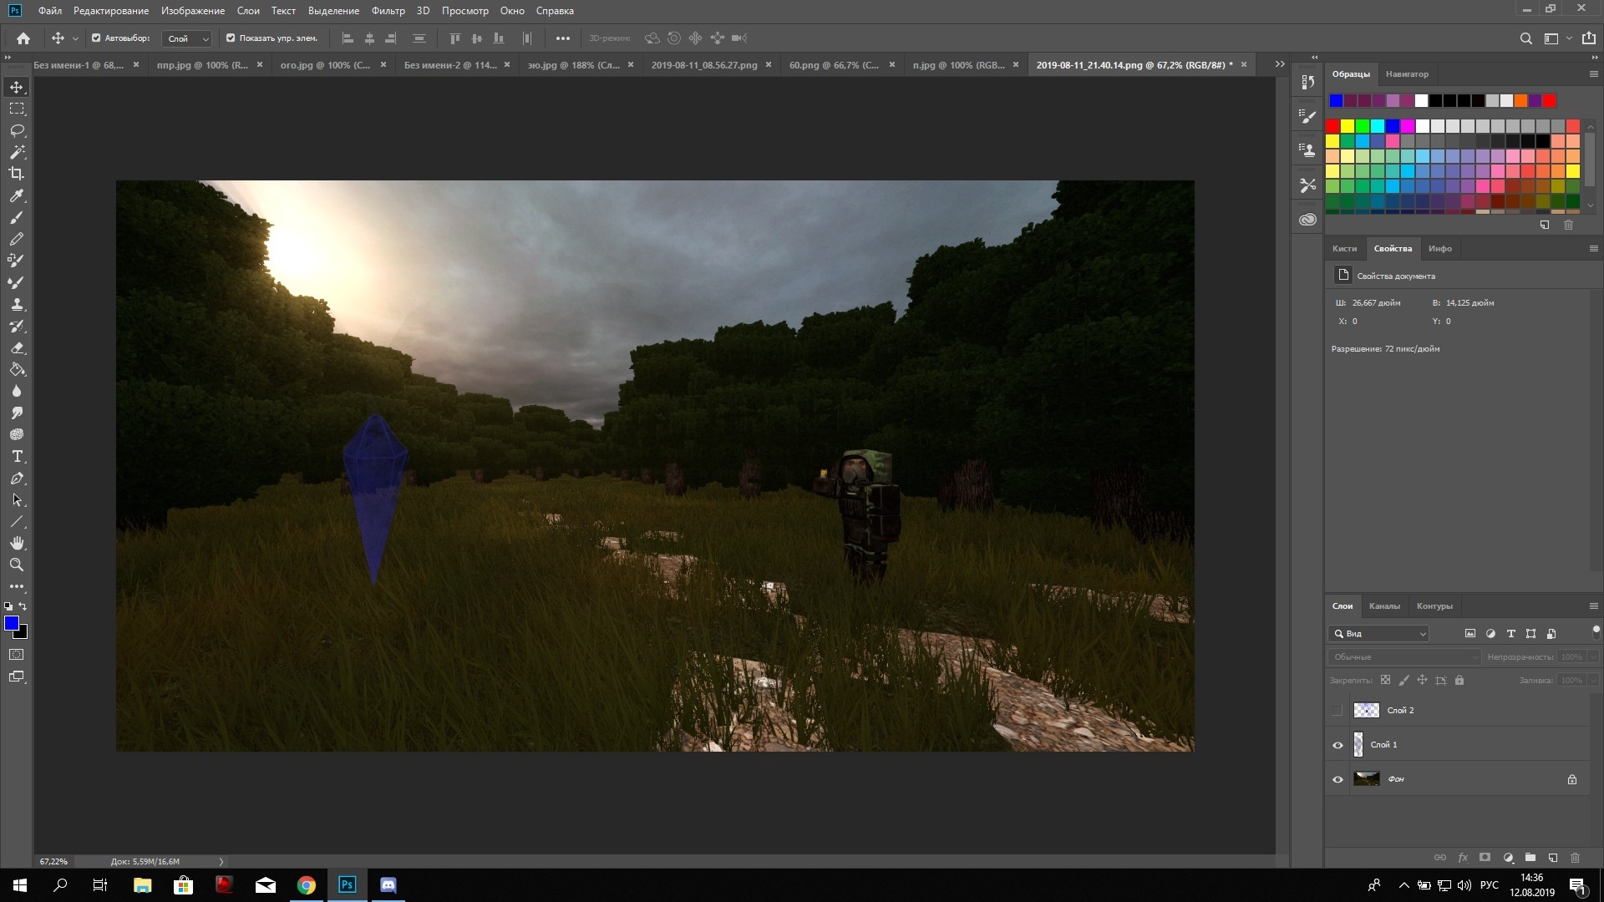
Task: Toggle the layer filter switch
Action: click(1596, 631)
